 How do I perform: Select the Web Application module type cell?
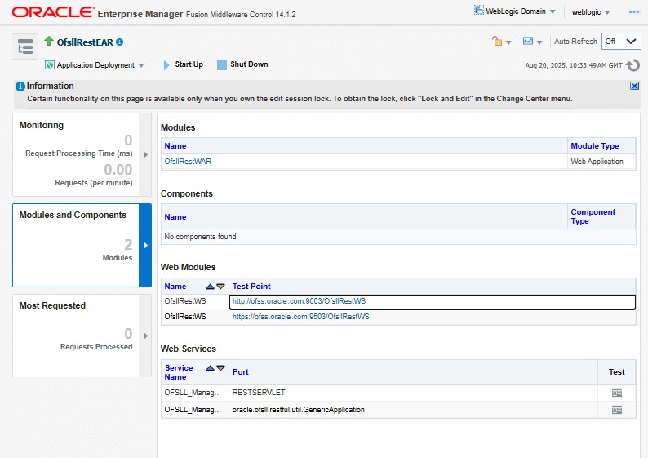pos(601,162)
